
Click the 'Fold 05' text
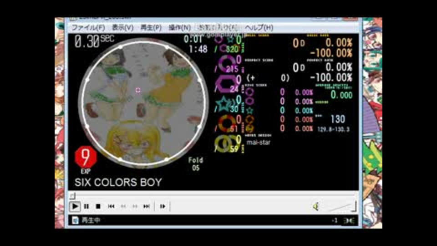pos(195,164)
